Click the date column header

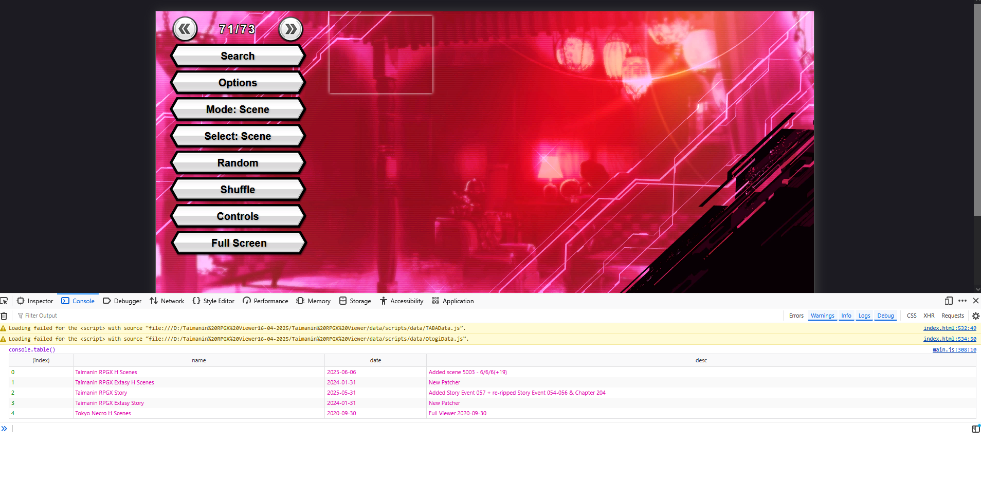pos(375,360)
